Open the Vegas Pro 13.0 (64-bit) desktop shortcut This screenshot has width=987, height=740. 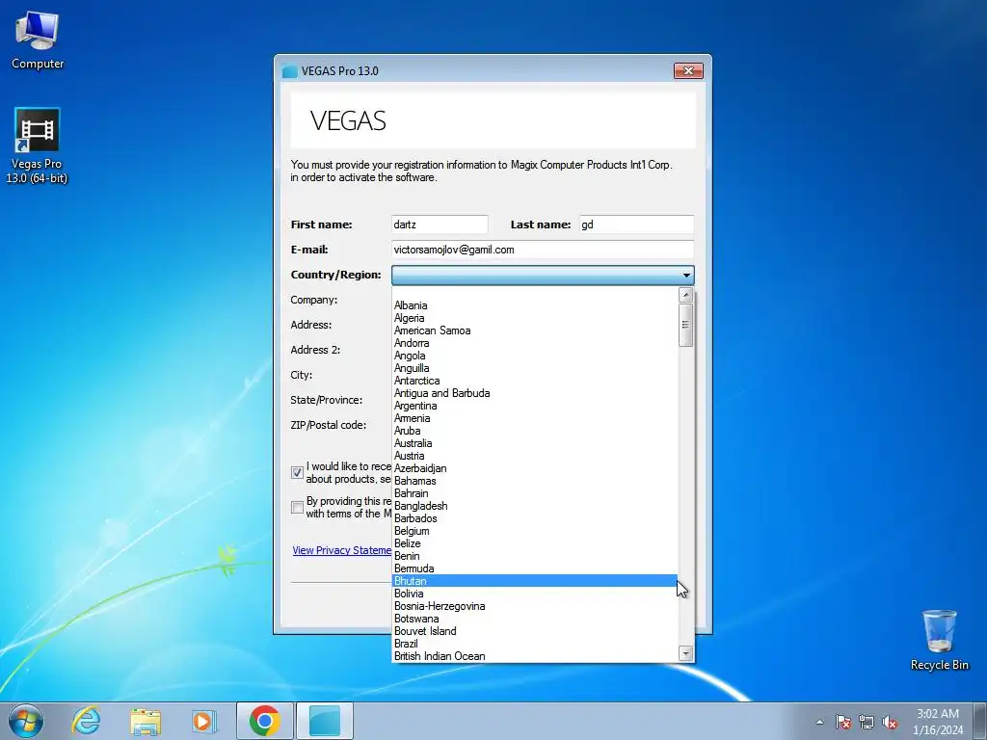pyautogui.click(x=37, y=145)
